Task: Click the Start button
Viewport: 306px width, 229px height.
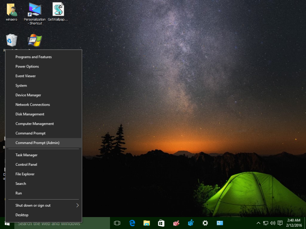Action: (x=7, y=223)
